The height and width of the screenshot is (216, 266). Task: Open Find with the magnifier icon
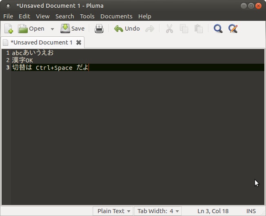click(x=218, y=29)
